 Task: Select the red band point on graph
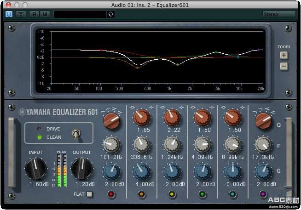(100, 50)
